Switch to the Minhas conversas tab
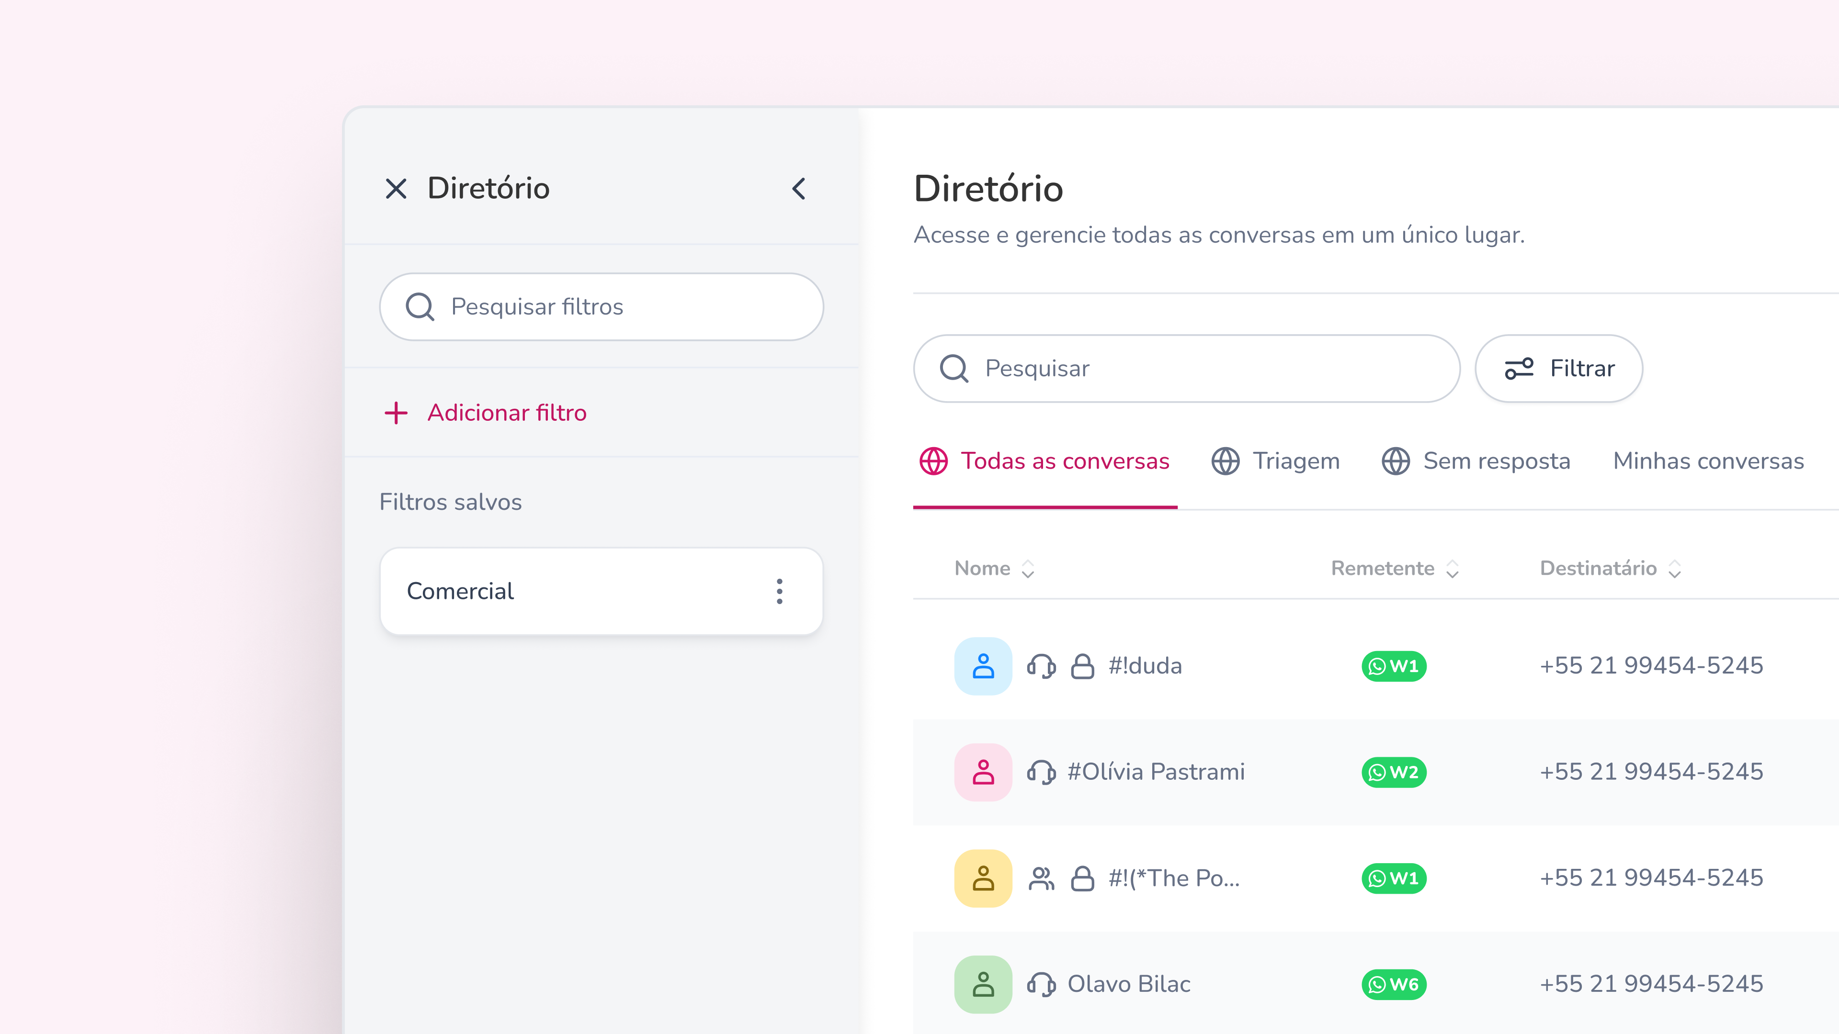This screenshot has width=1839, height=1034. (1708, 461)
